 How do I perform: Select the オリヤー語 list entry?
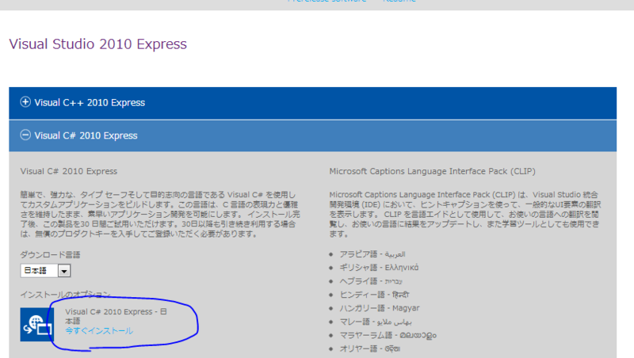tap(370, 348)
